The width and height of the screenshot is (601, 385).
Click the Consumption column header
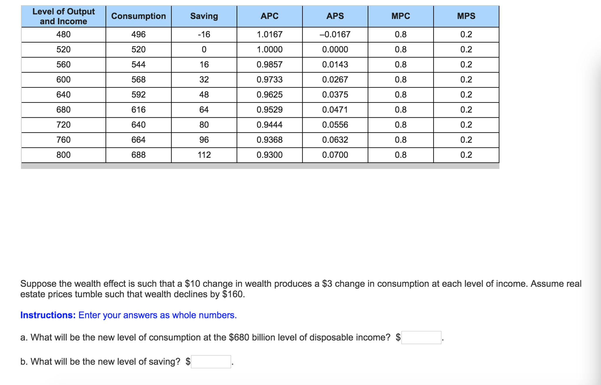point(138,16)
